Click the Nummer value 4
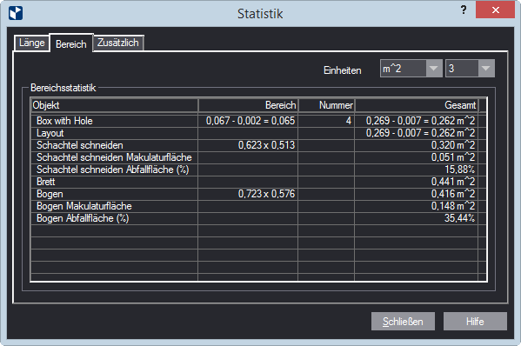 pos(348,121)
